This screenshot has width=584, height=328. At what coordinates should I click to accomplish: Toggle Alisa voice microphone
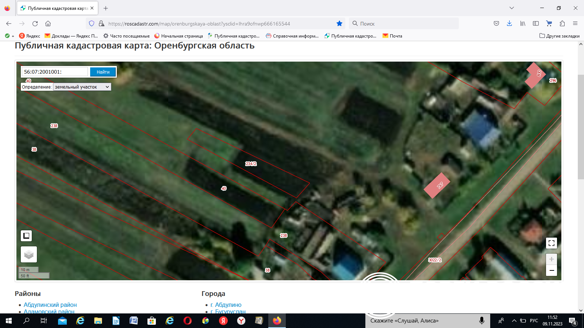(x=482, y=321)
